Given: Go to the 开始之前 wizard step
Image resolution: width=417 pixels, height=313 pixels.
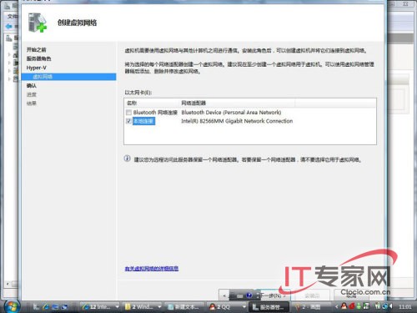Looking at the screenshot, I should click(37, 50).
